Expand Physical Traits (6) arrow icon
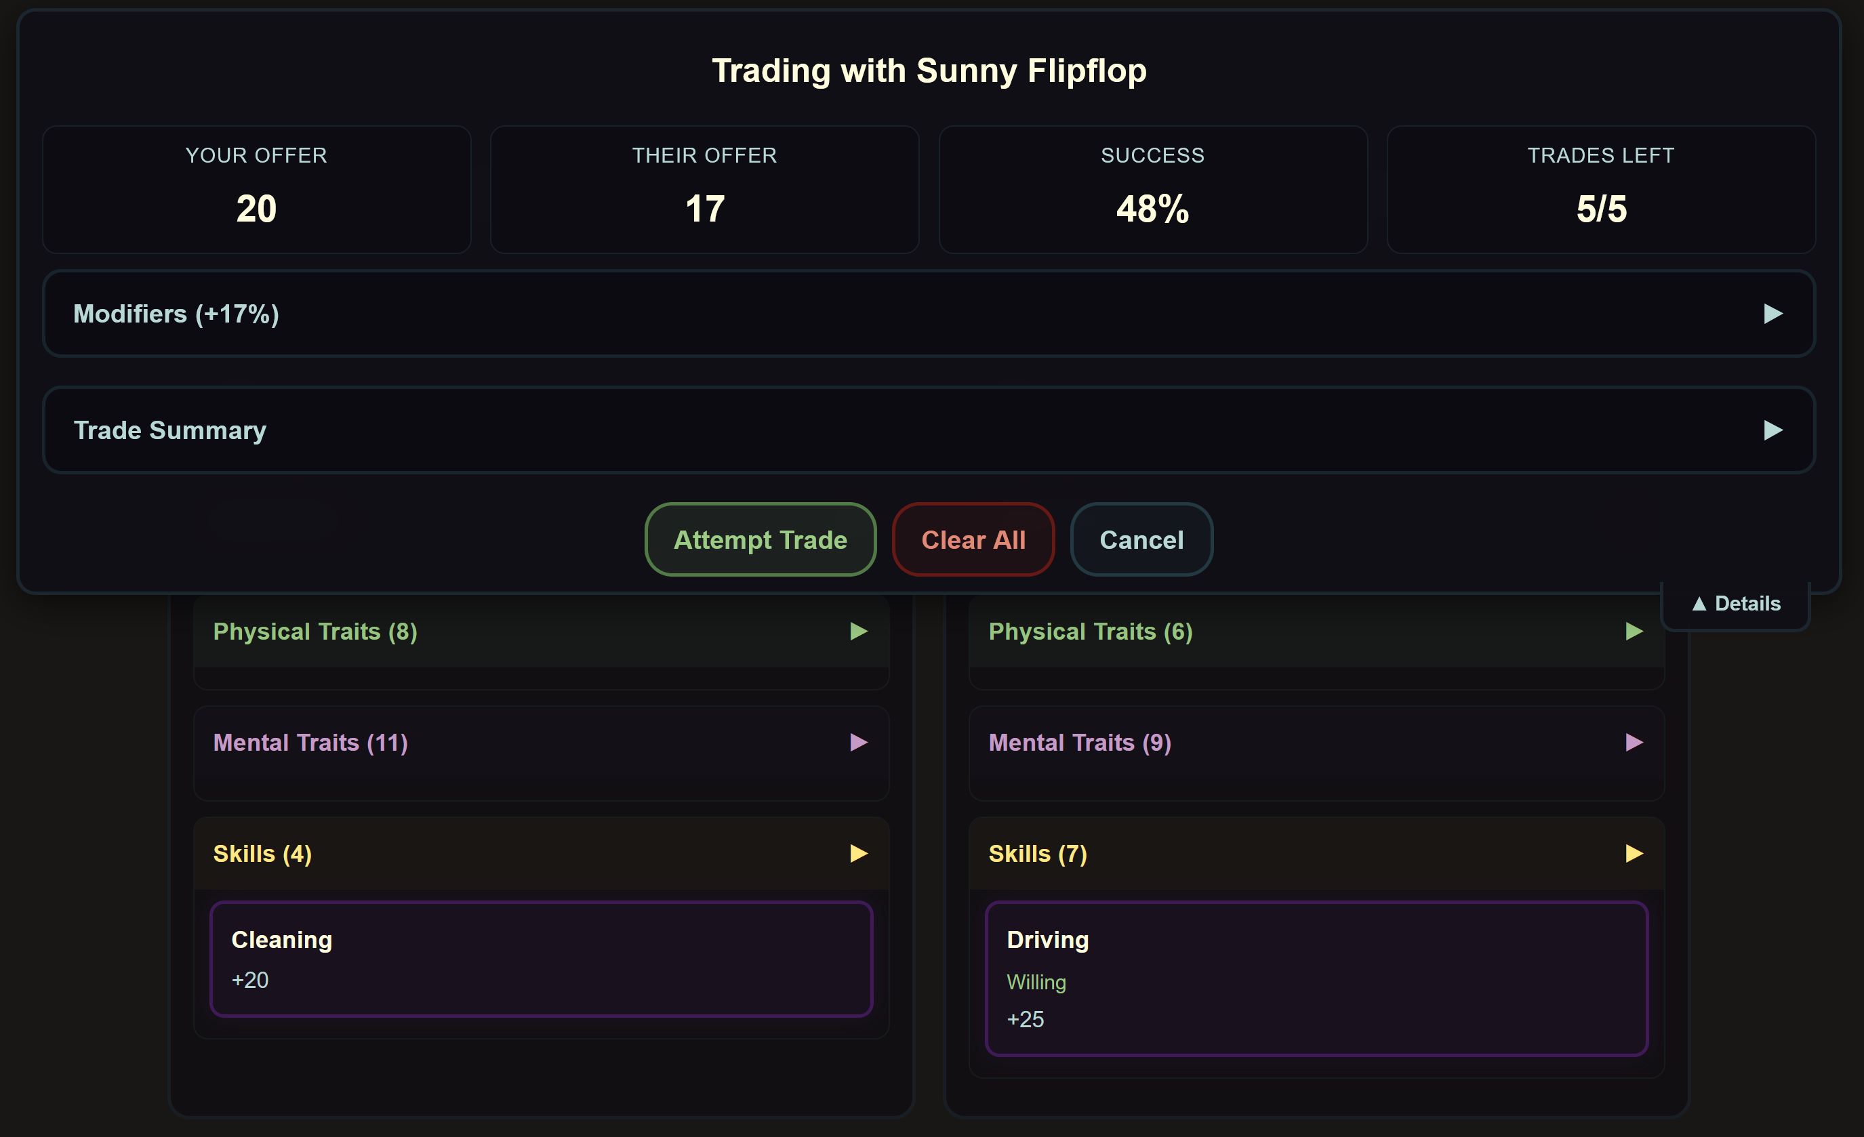 pyautogui.click(x=1634, y=632)
